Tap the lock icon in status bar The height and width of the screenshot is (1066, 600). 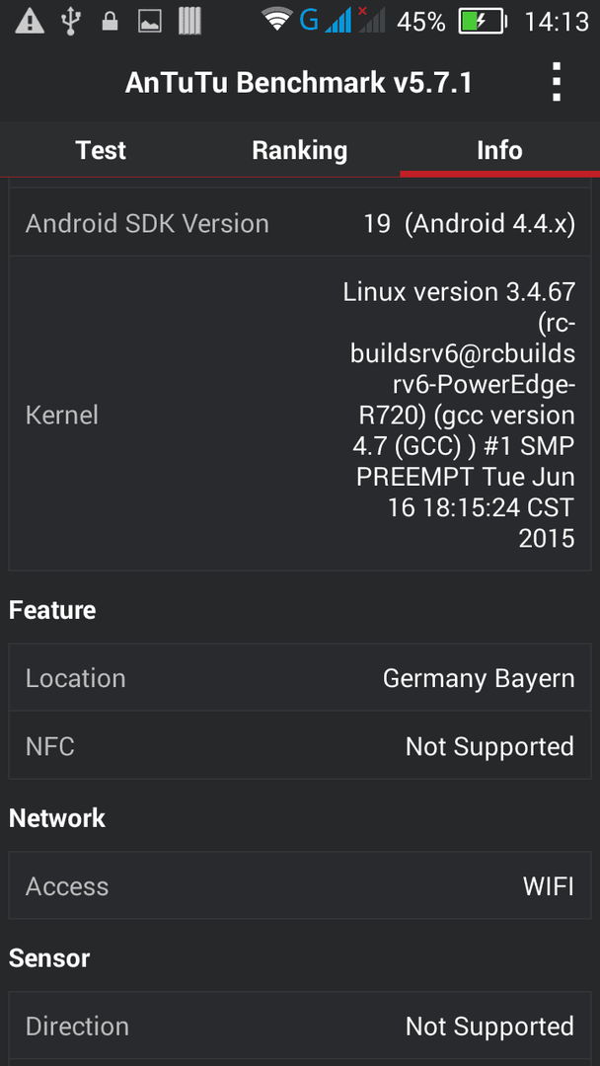pyautogui.click(x=110, y=22)
